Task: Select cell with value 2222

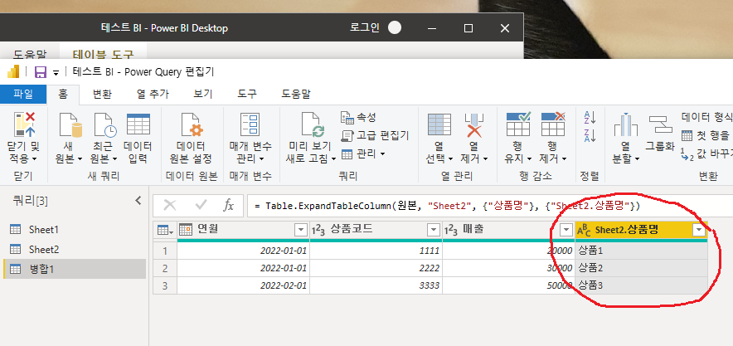Action: 376,268
